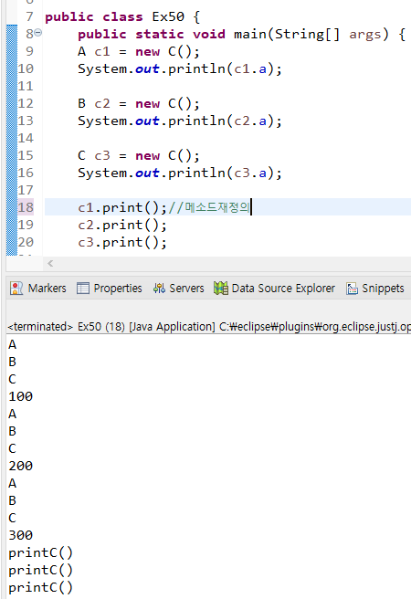Click line number 12 in the gutter
The height and width of the screenshot is (599, 411).
[x=26, y=103]
